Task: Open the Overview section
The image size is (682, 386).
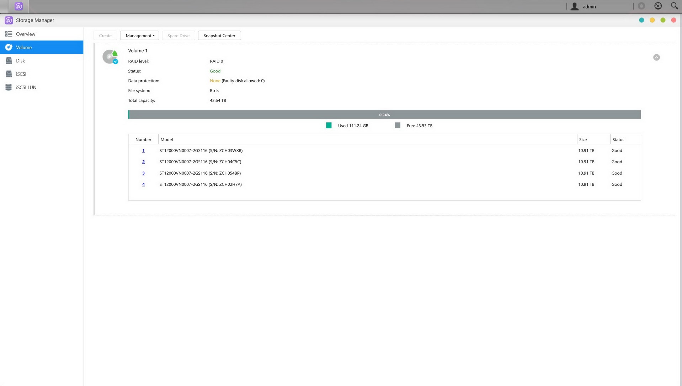Action: pos(42,34)
